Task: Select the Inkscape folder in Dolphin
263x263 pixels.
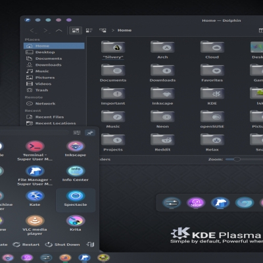Action: point(162,96)
